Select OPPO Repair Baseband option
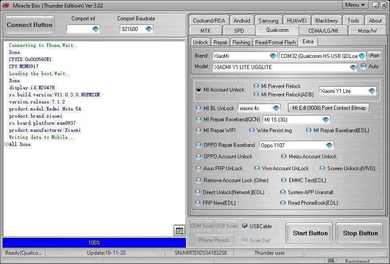 tap(198, 145)
